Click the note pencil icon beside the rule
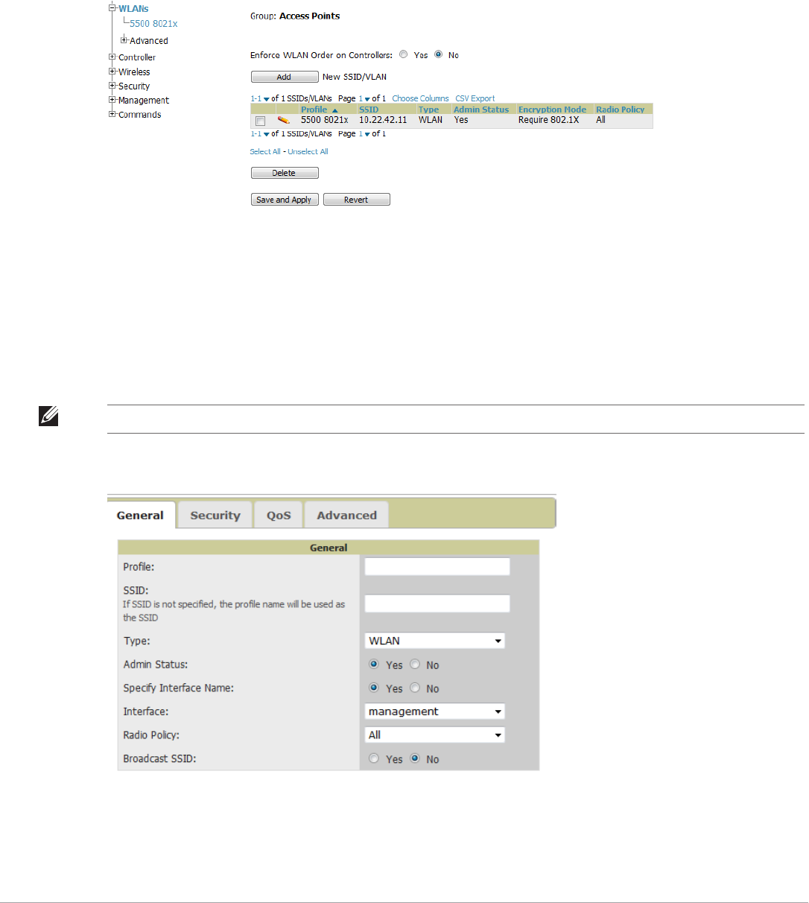809x903 pixels. (x=48, y=418)
